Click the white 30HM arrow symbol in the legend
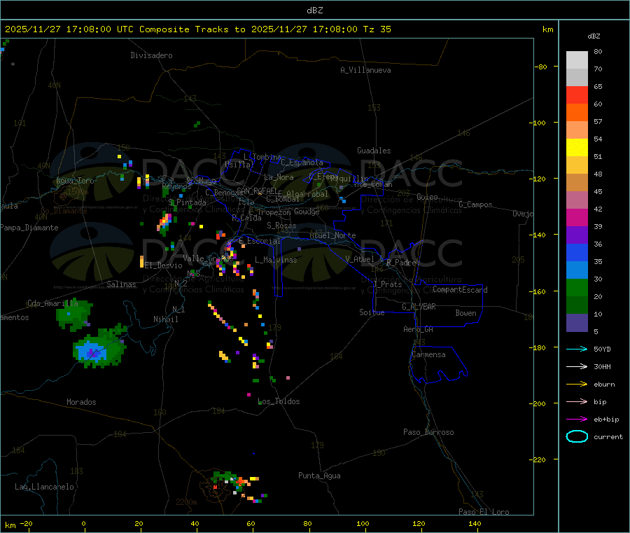This screenshot has width=630, height=533. click(x=577, y=366)
